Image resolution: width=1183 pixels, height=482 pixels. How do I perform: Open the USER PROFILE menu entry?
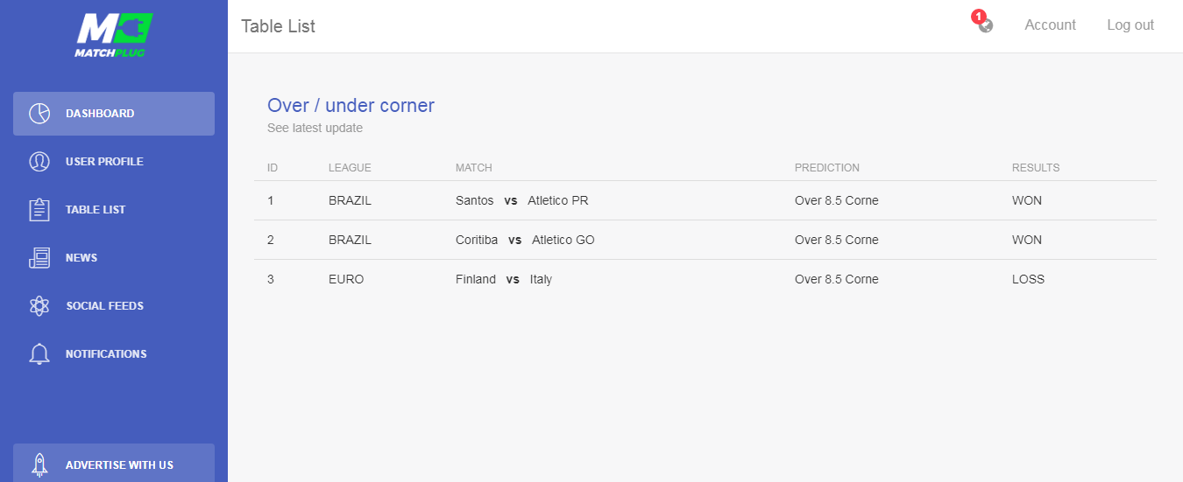114,162
